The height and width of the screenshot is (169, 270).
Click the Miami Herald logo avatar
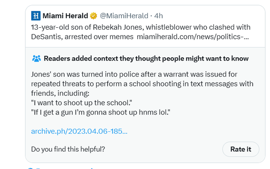pos(36,16)
